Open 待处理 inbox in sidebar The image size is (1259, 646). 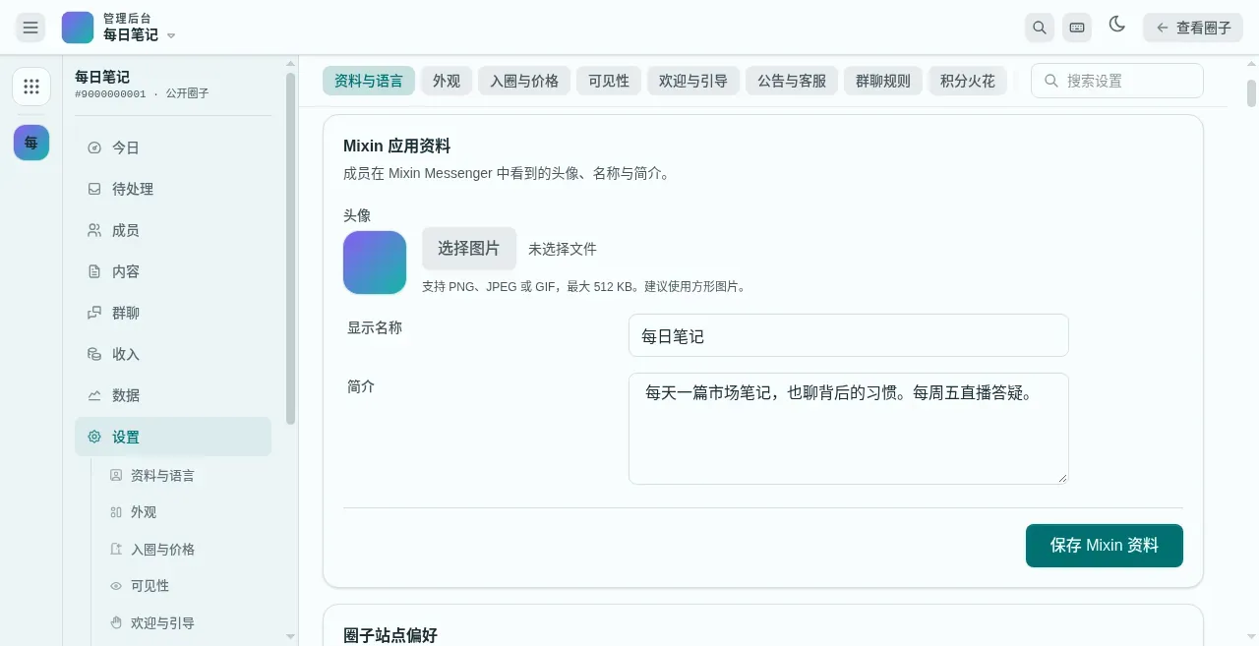(x=173, y=189)
